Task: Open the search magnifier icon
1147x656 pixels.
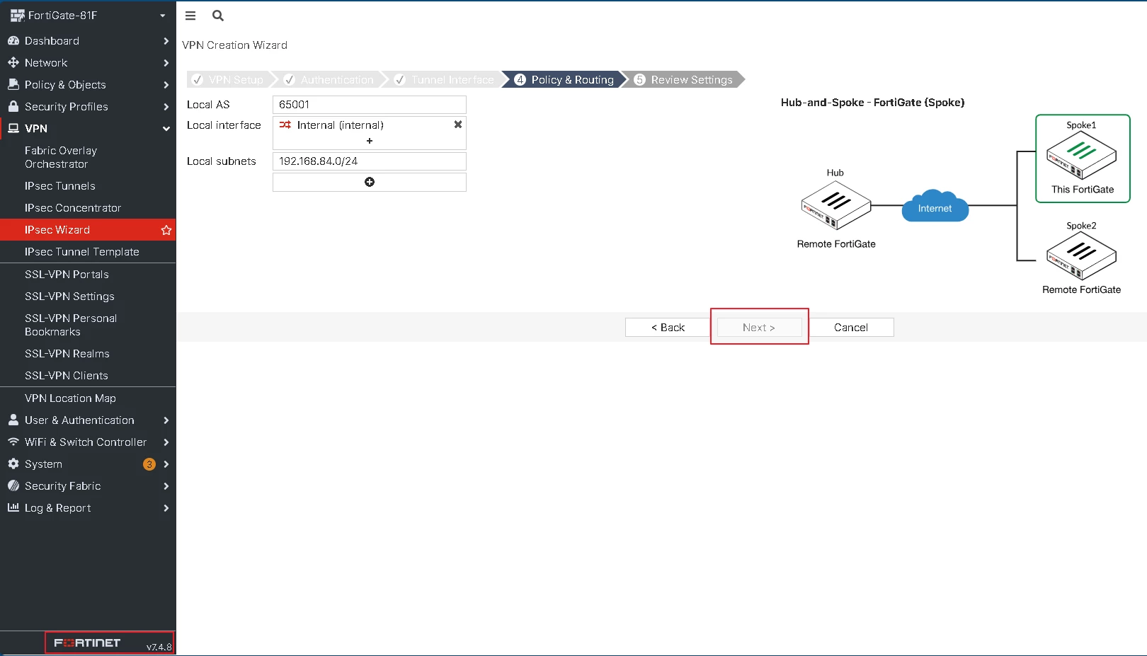Action: 218,16
